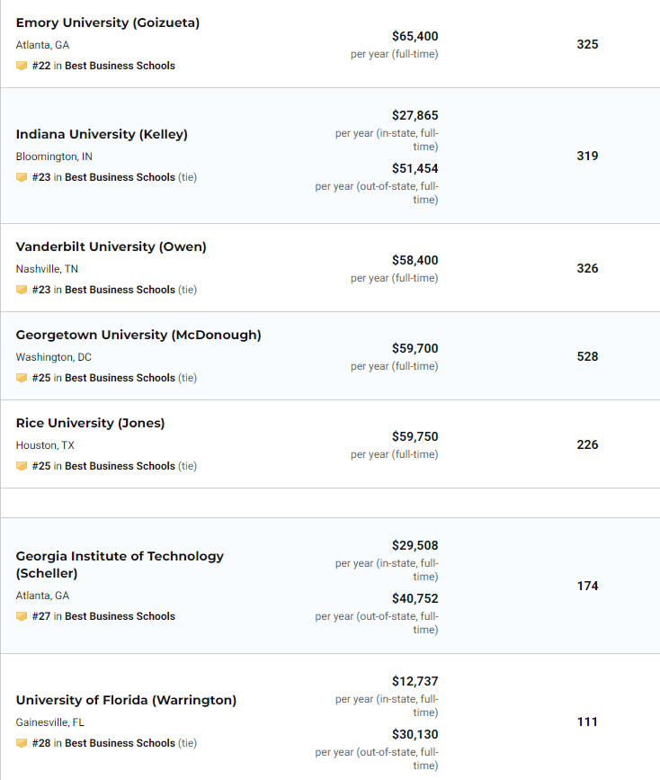Open the Indiana University (Kelley) link
The width and height of the screenshot is (660, 780).
[x=102, y=134]
